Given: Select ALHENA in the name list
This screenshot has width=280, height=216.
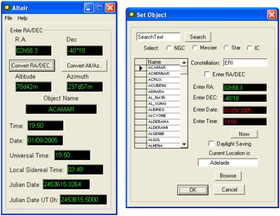Looking at the screenshot, I should tap(163, 145).
